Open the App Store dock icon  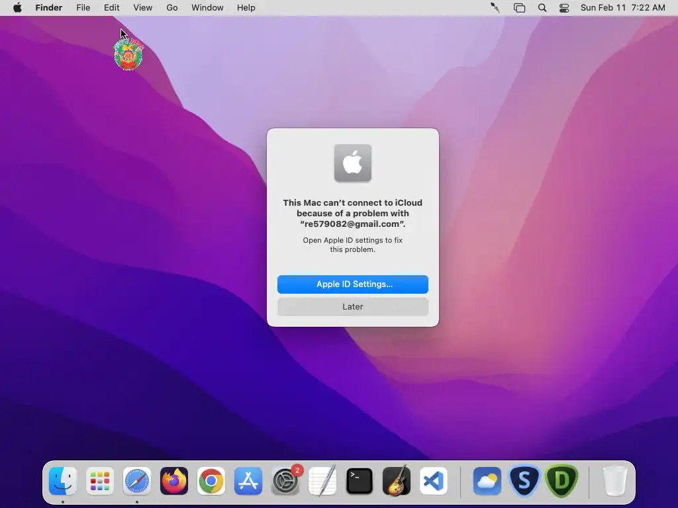(248, 481)
